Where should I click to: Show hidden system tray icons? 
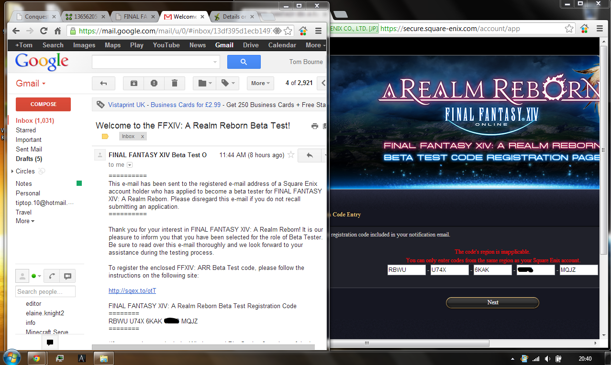(513, 359)
